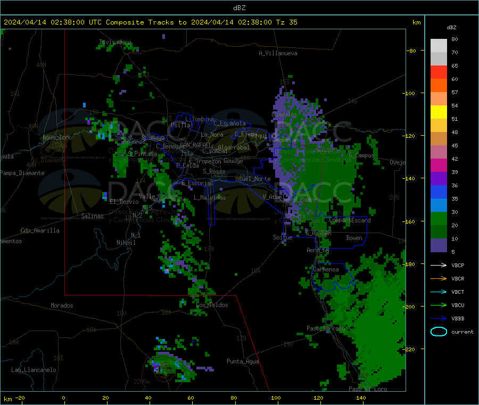Image resolution: width=479 pixels, height=405 pixels.
Task: Click the CompantEscard map label
Action: click(350, 220)
